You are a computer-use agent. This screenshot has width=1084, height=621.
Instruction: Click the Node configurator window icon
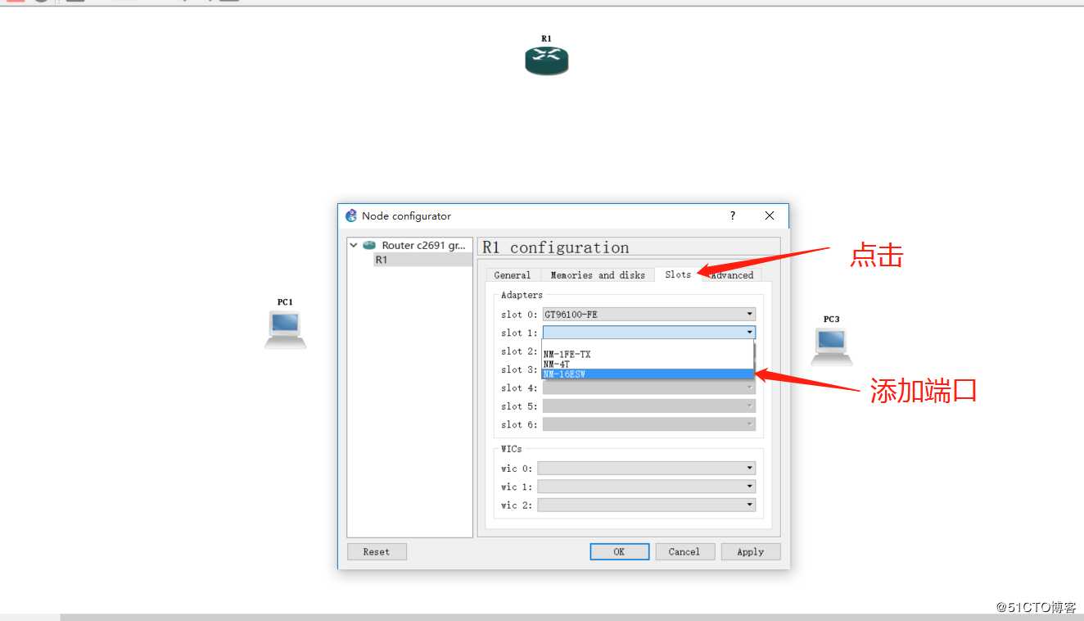point(351,215)
